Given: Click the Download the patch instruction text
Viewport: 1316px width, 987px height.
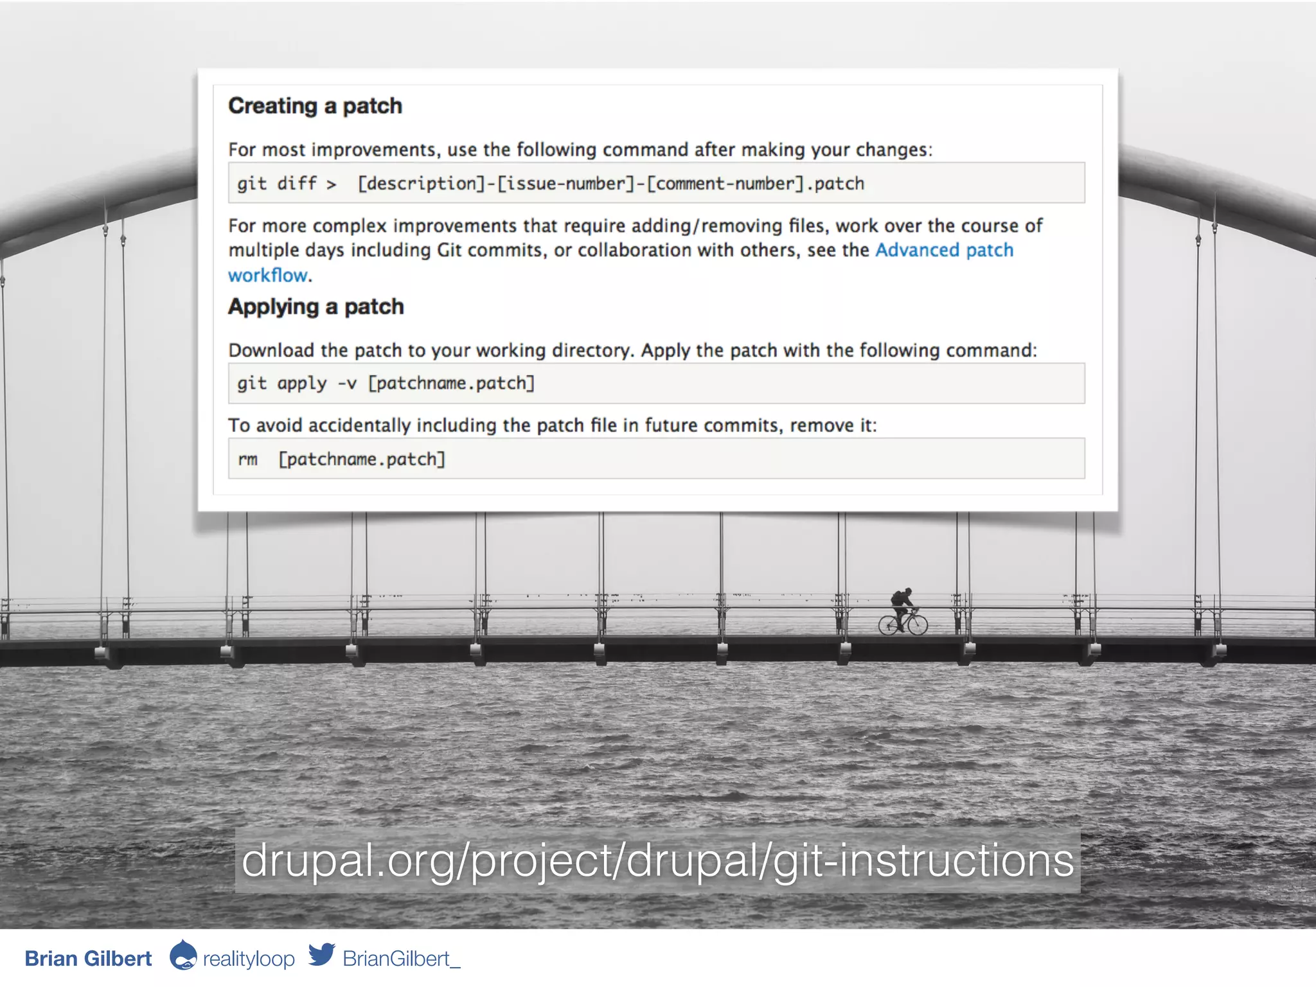Looking at the screenshot, I should (632, 350).
